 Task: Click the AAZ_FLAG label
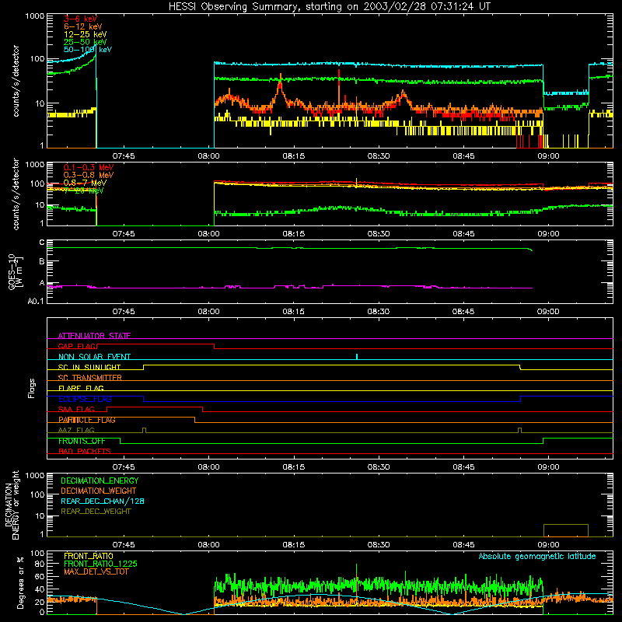(76, 430)
